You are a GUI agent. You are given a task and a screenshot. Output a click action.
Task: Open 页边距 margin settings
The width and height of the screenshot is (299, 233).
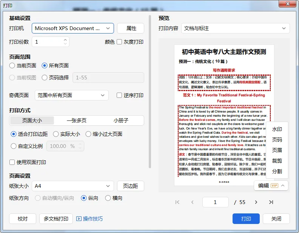click(x=131, y=186)
